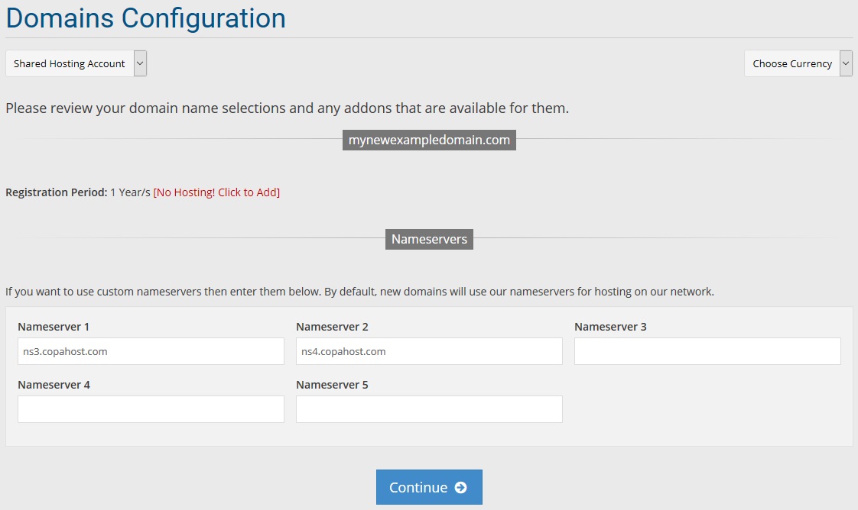Click the Continue button
858x510 pixels.
(429, 487)
